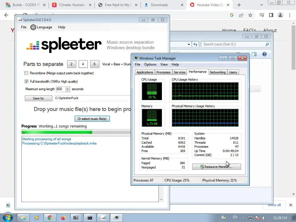The height and width of the screenshot is (222, 296).
Task: Switch to Task Manager taskbar icon
Action: pos(116,218)
